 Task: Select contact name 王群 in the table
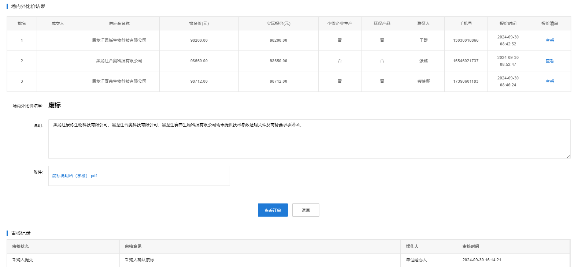pos(423,41)
